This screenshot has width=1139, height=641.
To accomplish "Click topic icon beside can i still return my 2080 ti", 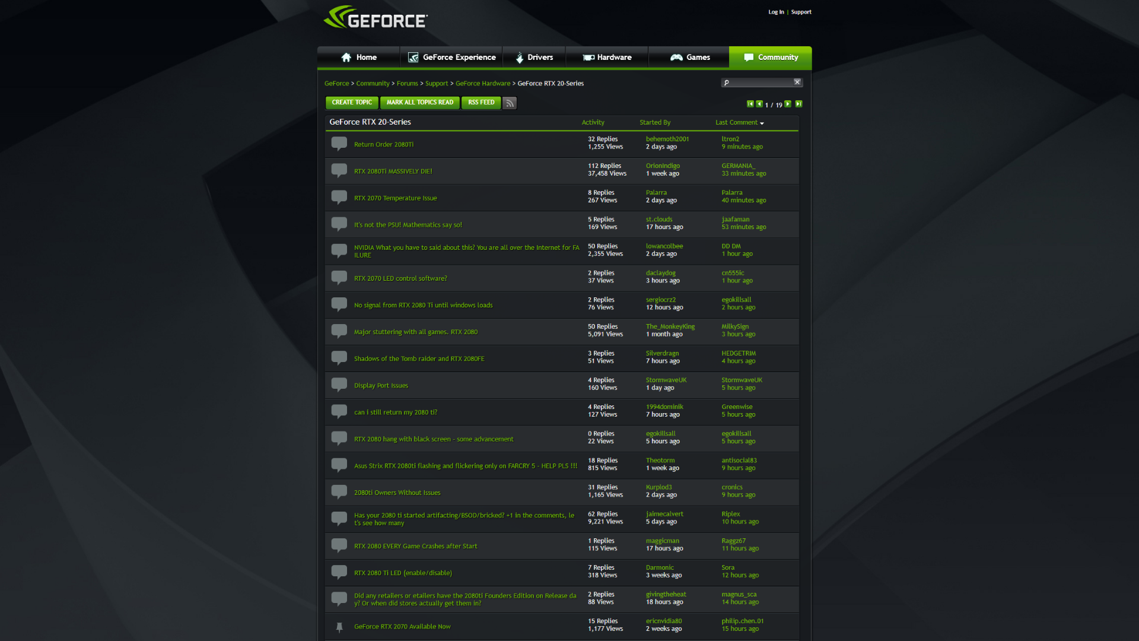I will point(339,411).
